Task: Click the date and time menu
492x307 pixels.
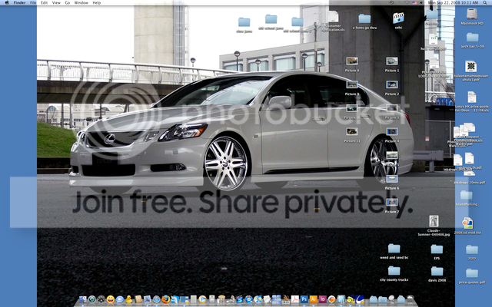Action: [453, 3]
